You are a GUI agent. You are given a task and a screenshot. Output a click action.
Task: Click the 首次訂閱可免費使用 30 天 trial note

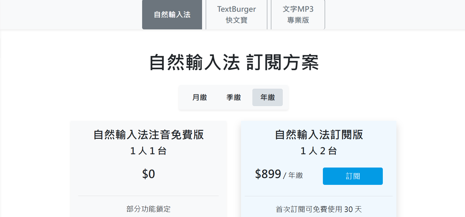319,209
